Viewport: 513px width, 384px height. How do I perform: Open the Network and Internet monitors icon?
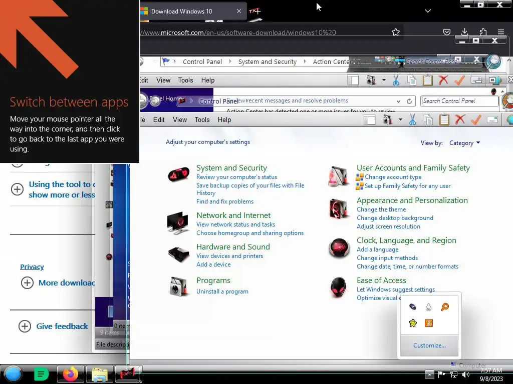click(x=178, y=223)
